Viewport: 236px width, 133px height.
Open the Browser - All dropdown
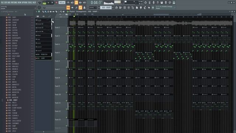click(x=14, y=11)
